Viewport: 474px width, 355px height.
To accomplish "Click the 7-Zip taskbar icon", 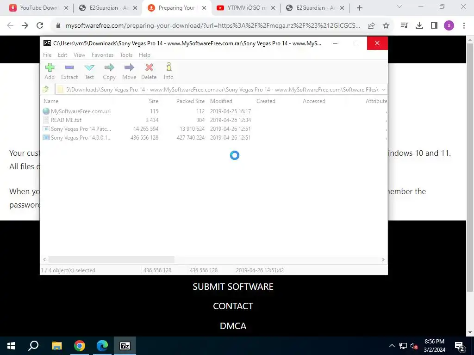I will coord(125,346).
